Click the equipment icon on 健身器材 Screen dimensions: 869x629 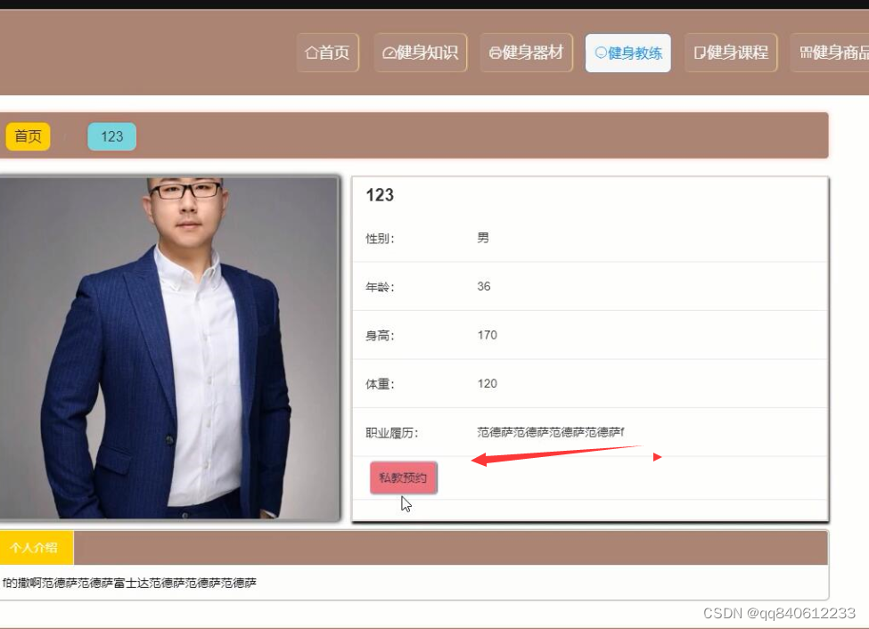(x=497, y=53)
